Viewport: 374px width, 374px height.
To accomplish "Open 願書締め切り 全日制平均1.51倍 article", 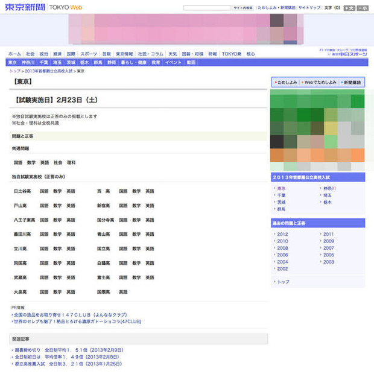I will (x=69, y=350).
